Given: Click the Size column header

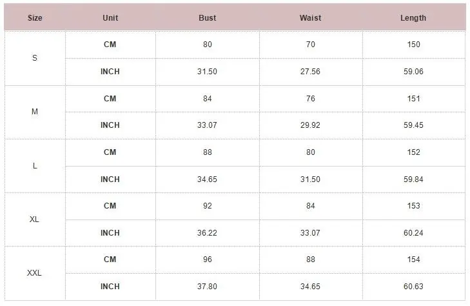Looking at the screenshot, I should [x=35, y=18].
